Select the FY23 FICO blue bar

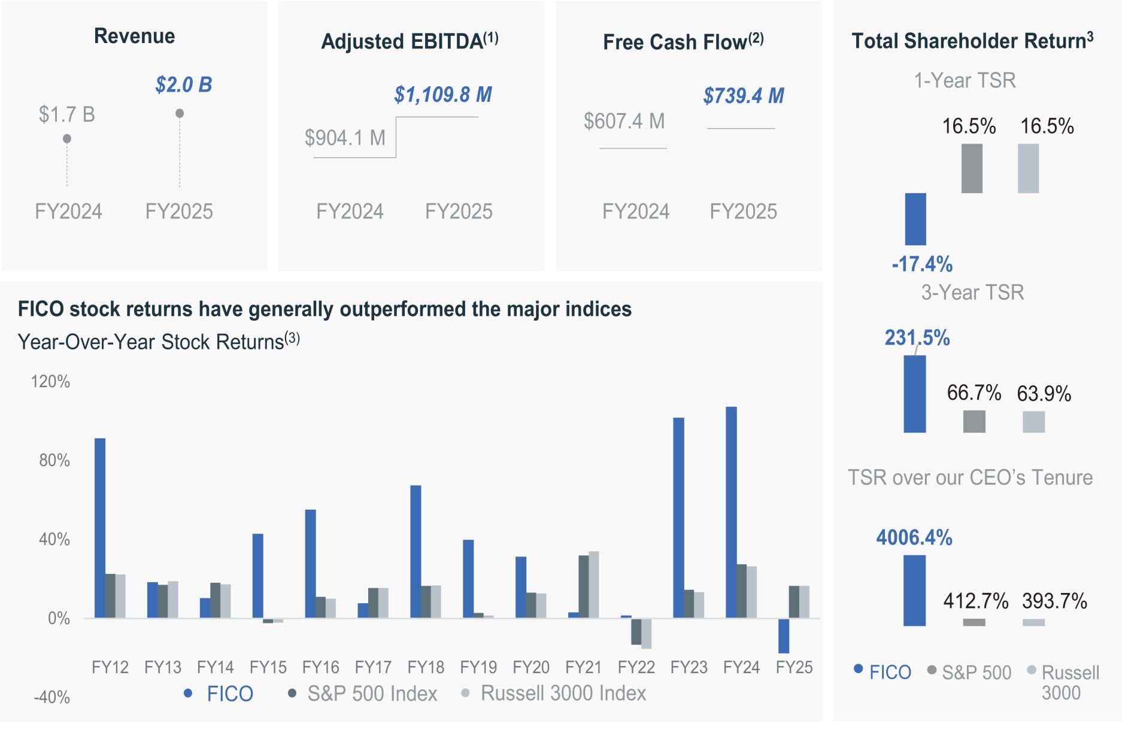pyautogui.click(x=678, y=518)
